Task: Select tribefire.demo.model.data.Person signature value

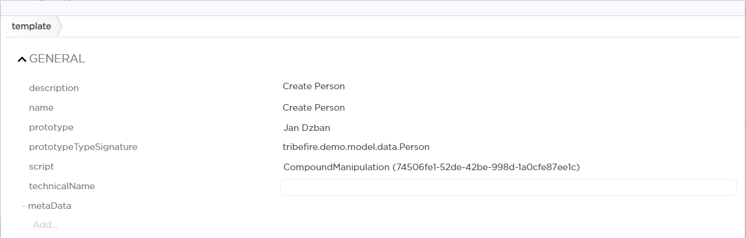Action: pos(356,147)
